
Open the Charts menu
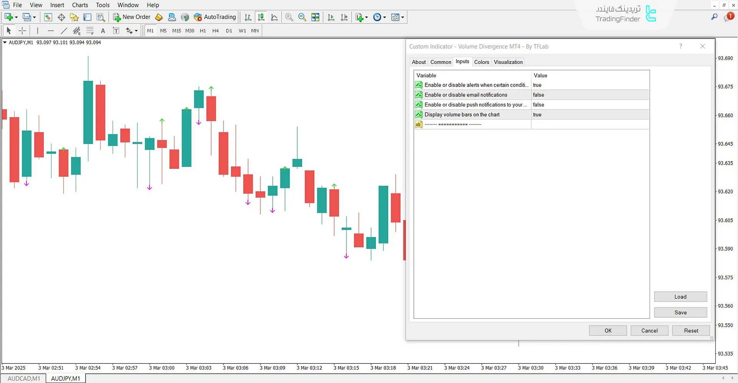tap(80, 5)
